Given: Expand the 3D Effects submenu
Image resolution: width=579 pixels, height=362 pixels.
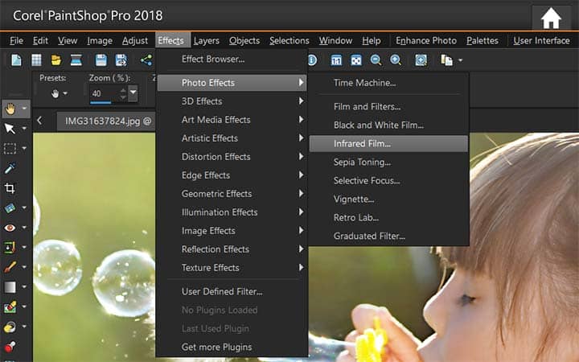Looking at the screenshot, I should [x=232, y=101].
